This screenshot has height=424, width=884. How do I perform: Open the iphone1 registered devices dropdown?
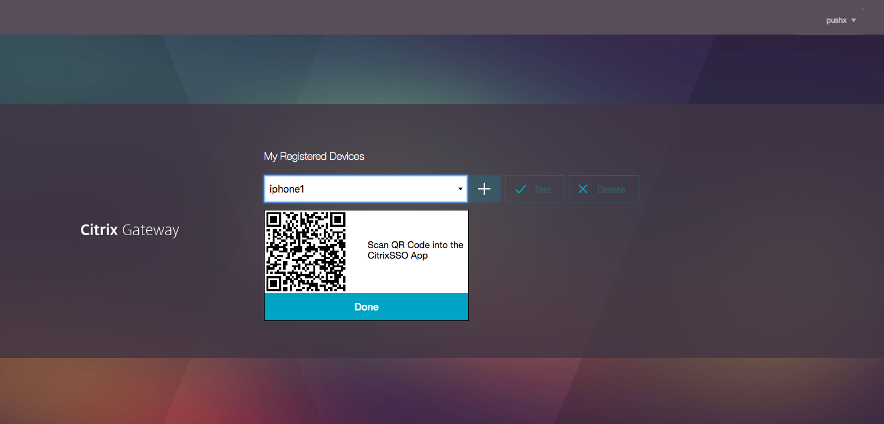pos(366,189)
